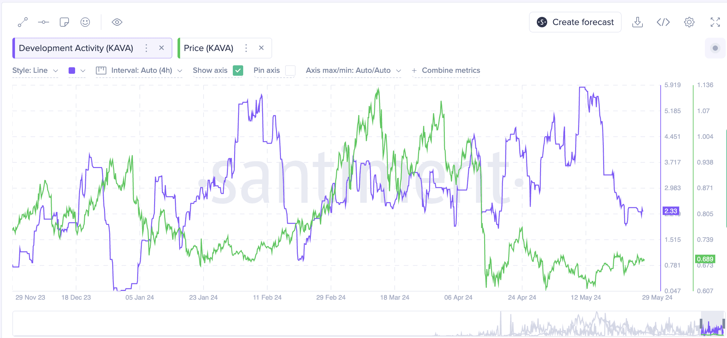The width and height of the screenshot is (727, 338).
Task: Select the horizontal ray drawing tool
Action: click(x=43, y=22)
